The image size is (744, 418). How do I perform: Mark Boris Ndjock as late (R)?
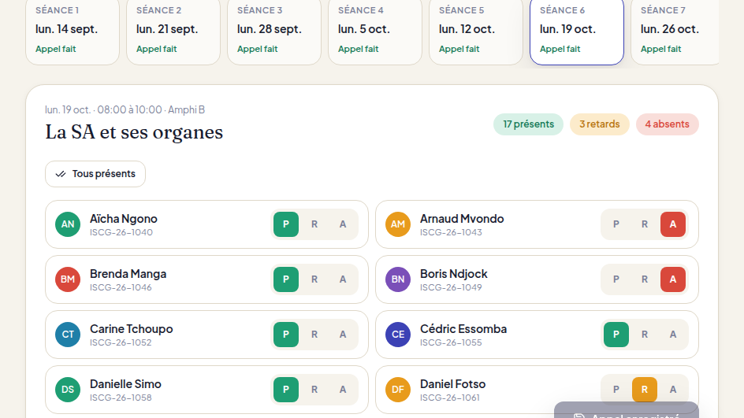click(x=645, y=279)
